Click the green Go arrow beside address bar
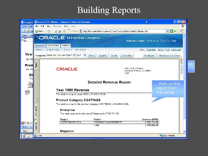The image size is (208, 156). [x=171, y=31]
